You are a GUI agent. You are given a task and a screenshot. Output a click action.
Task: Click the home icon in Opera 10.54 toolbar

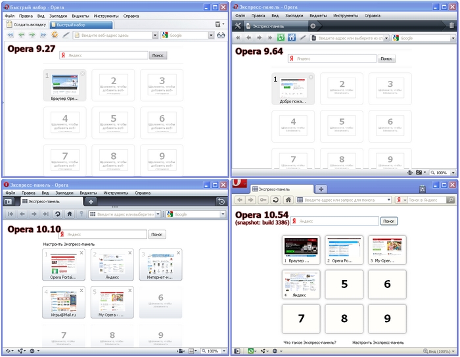click(x=287, y=200)
